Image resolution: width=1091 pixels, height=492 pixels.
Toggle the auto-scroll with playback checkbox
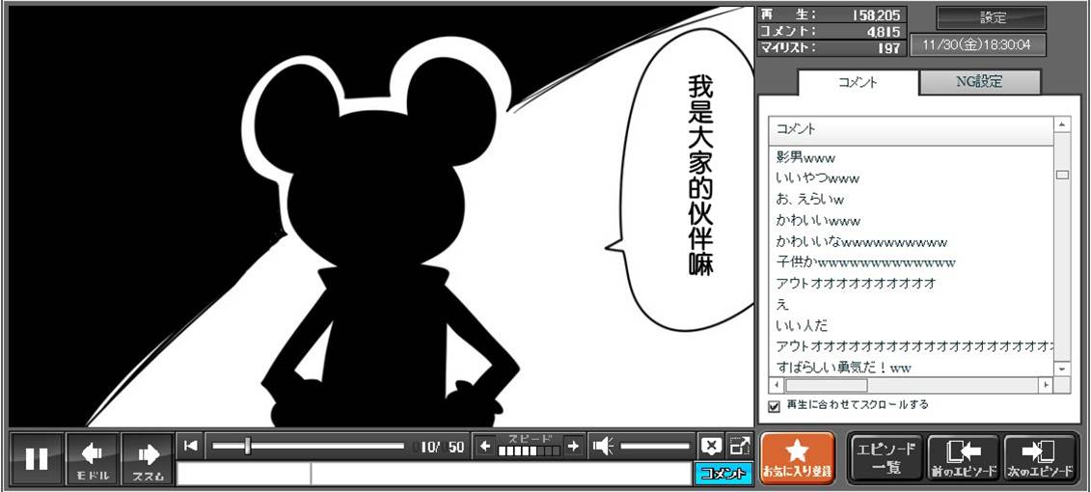point(774,406)
